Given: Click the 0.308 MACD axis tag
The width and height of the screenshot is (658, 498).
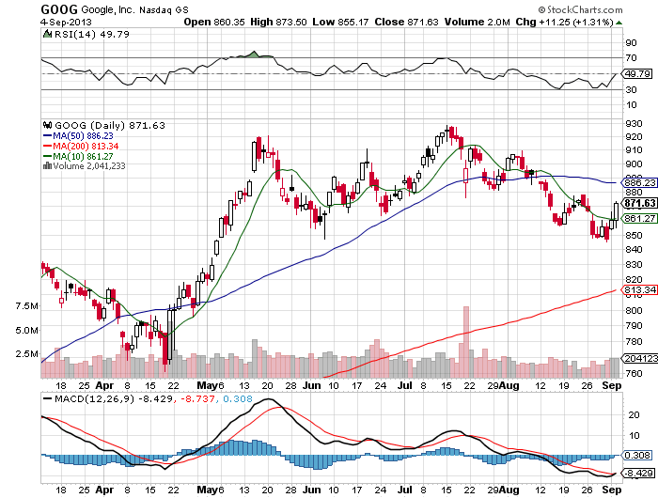Looking at the screenshot, I should 638,455.
